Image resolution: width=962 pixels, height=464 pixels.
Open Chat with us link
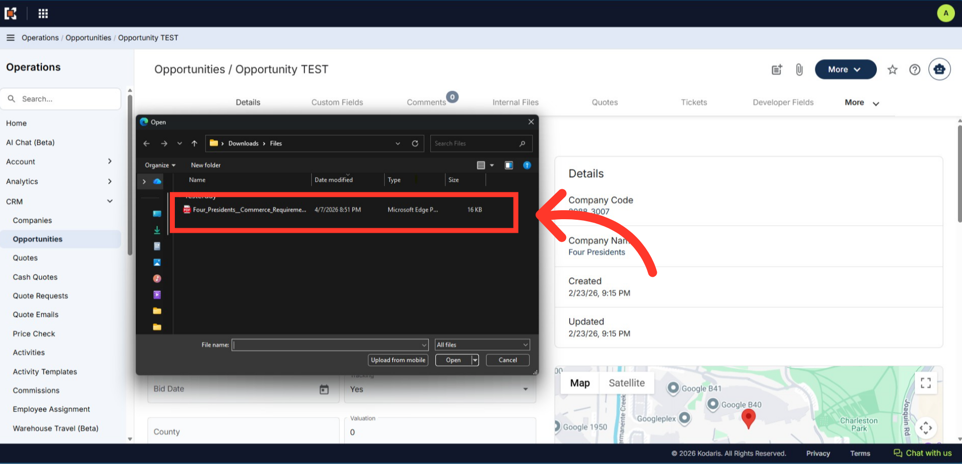[922, 453]
